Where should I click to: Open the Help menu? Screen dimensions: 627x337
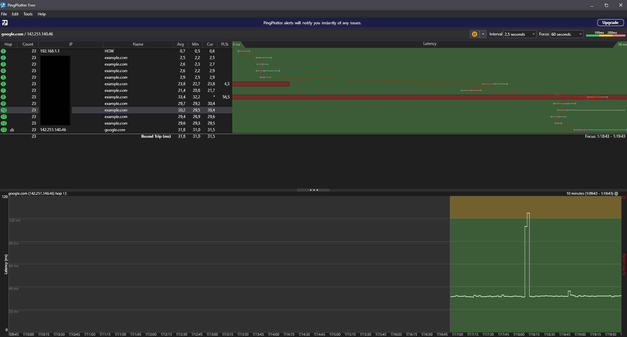[42, 14]
